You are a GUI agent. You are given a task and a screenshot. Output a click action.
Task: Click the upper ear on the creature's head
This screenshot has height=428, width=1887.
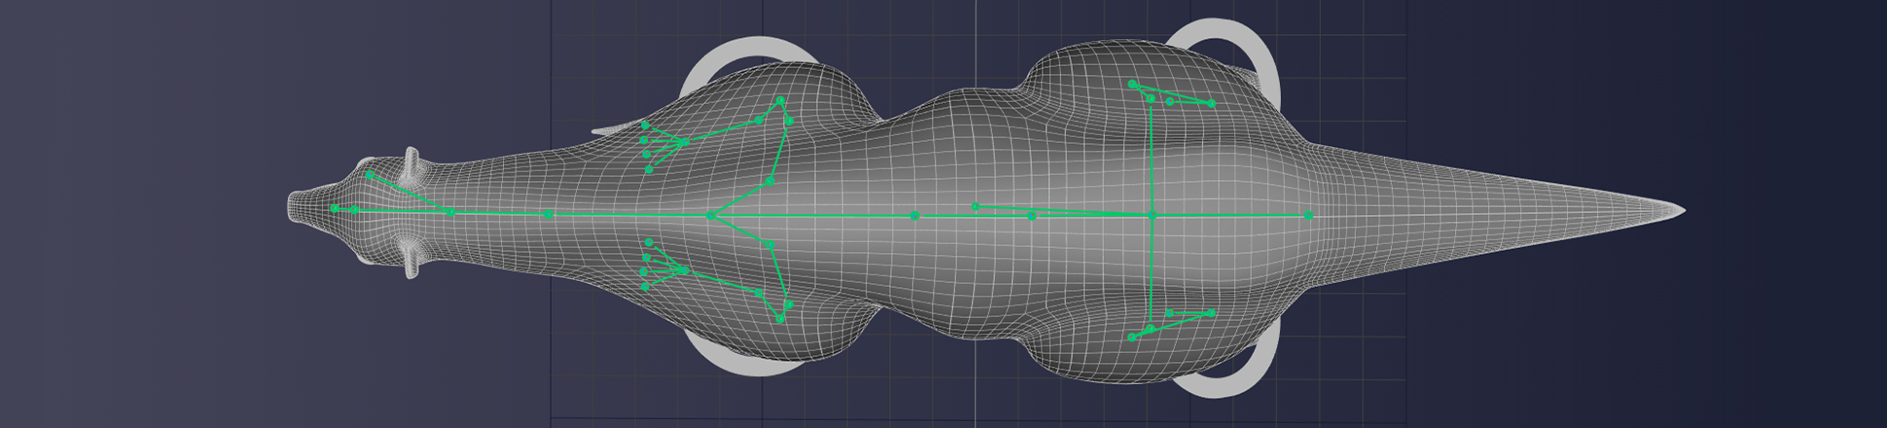[412, 165]
